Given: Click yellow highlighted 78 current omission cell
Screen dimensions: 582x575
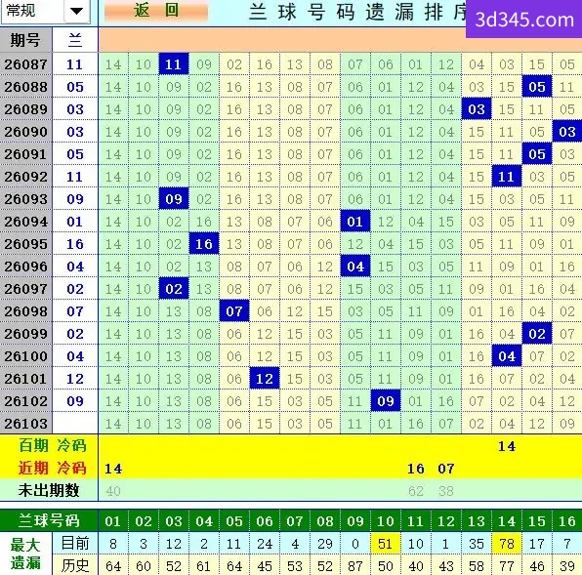Looking at the screenshot, I should (x=507, y=544).
